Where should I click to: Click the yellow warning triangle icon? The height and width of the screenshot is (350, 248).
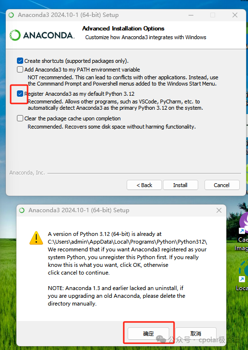pyautogui.click(x=36, y=238)
